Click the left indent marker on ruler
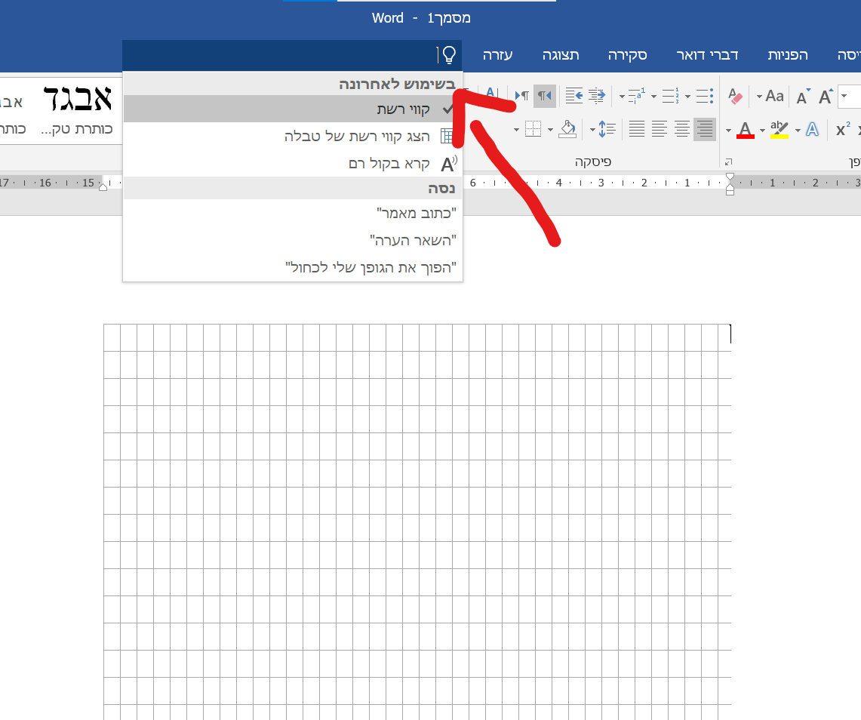The height and width of the screenshot is (720, 861). (103, 186)
